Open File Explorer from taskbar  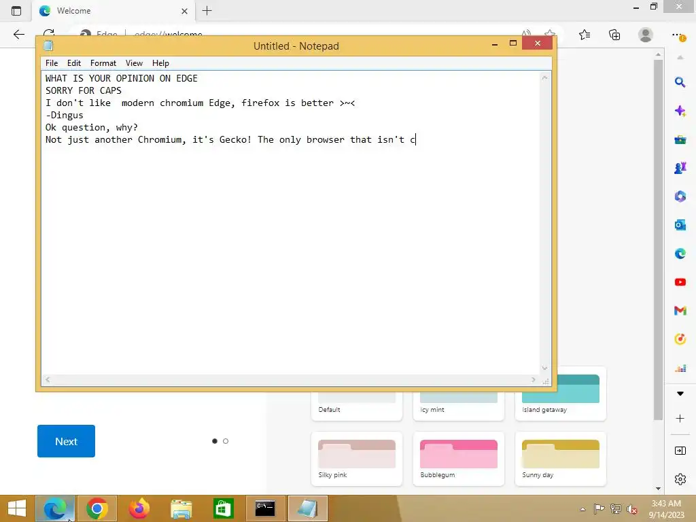click(181, 508)
